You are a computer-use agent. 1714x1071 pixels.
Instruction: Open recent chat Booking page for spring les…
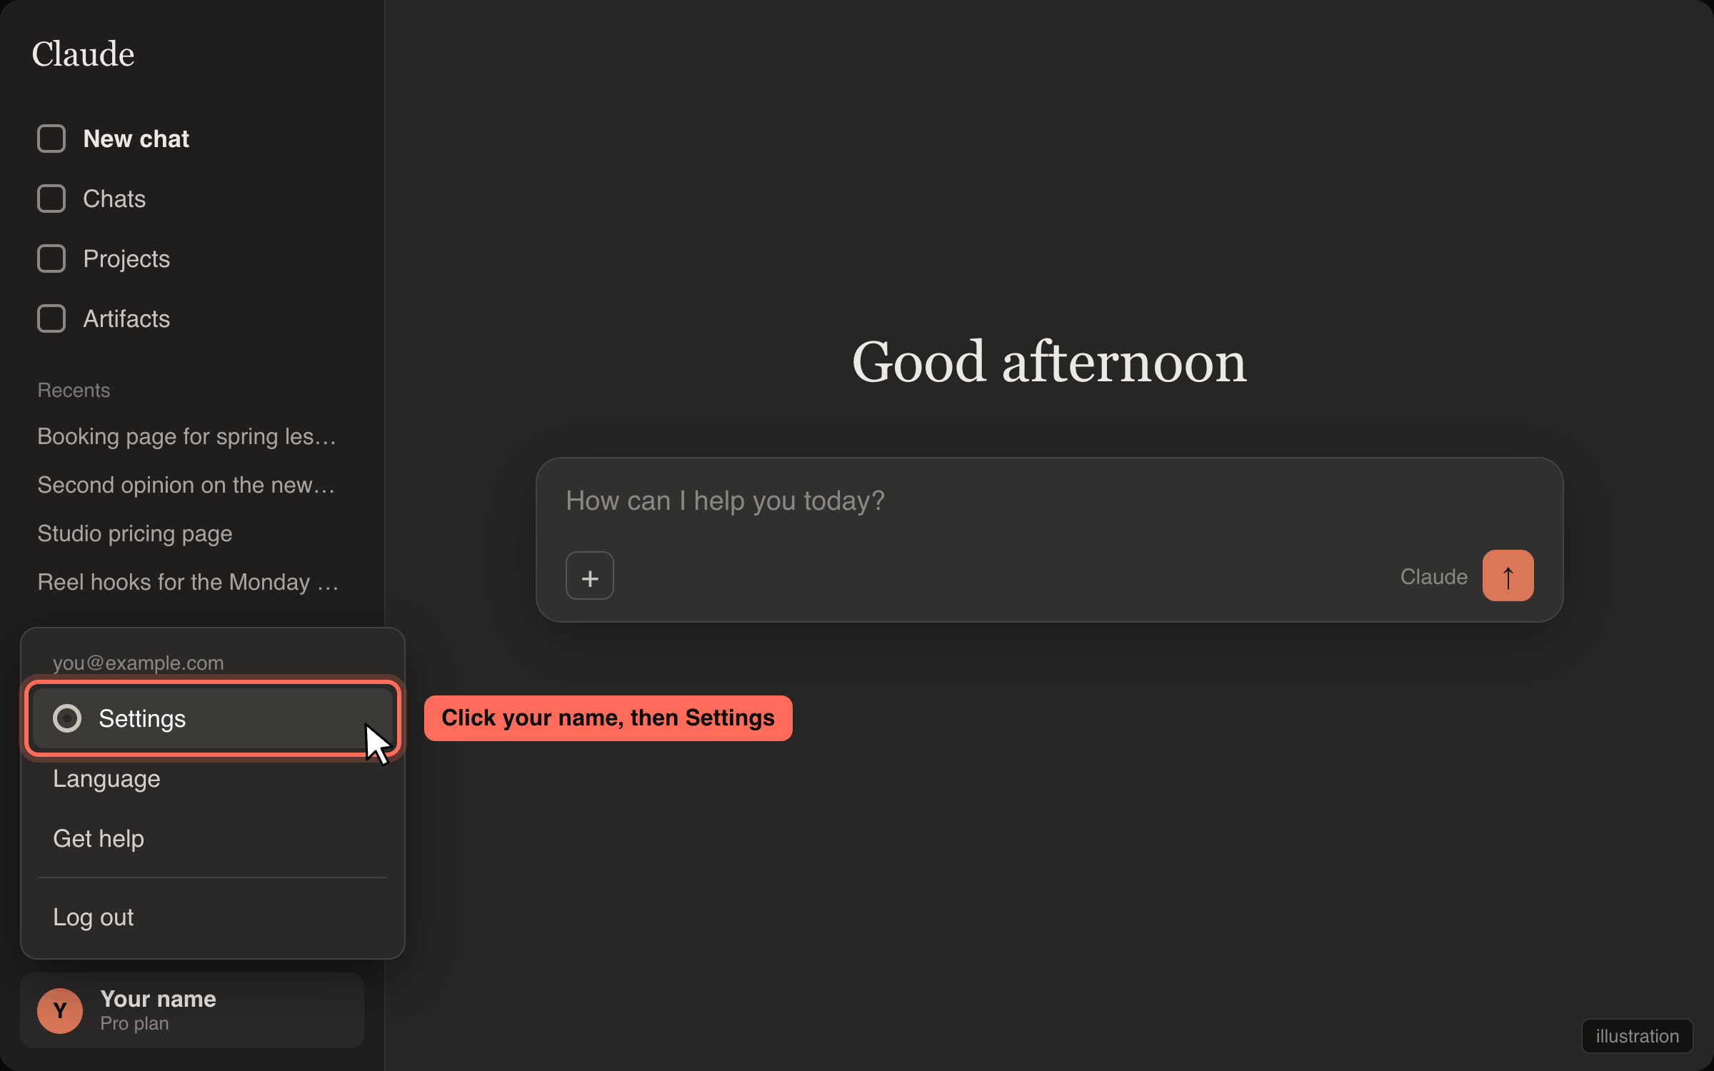pyautogui.click(x=187, y=436)
